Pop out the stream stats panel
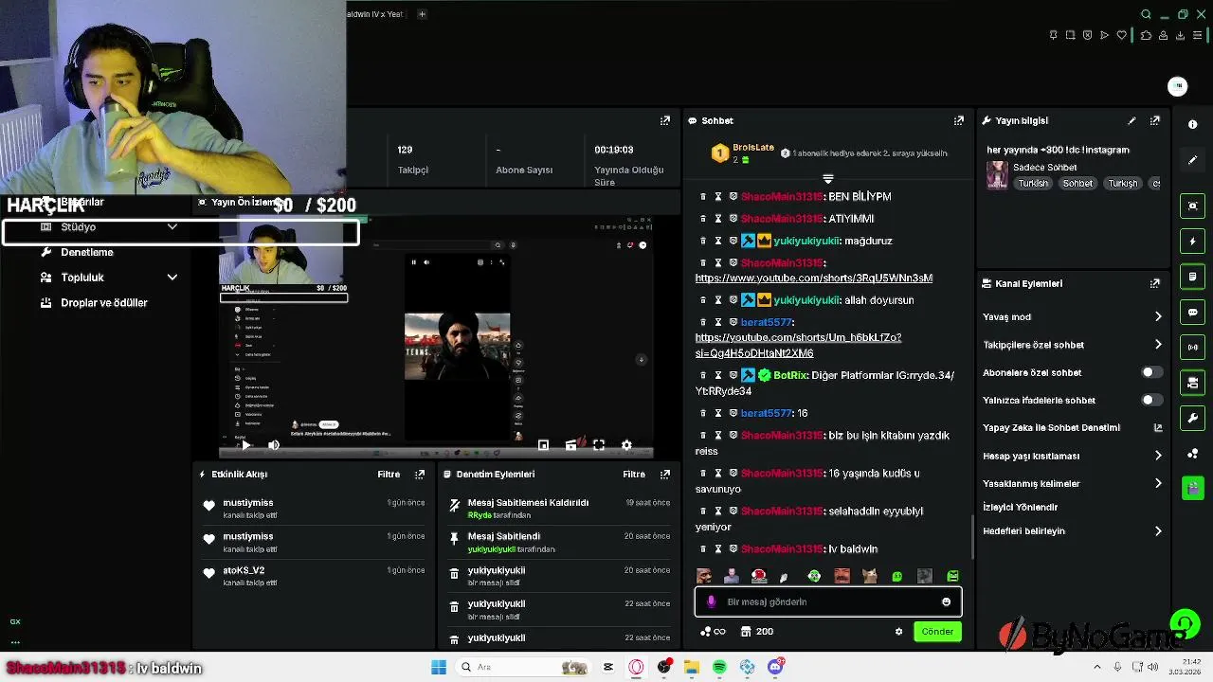 [664, 120]
